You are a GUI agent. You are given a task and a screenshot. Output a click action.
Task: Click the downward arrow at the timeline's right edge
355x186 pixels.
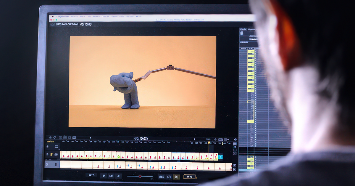pos(235,165)
